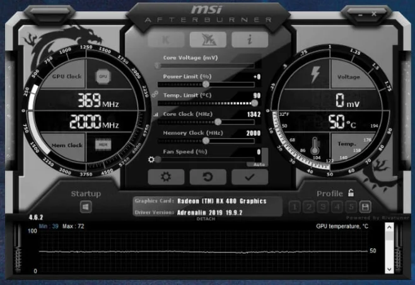Viewport: 415px width, 285px height.
Task: Click the curve icon beside Core Clock
Action: click(x=156, y=115)
